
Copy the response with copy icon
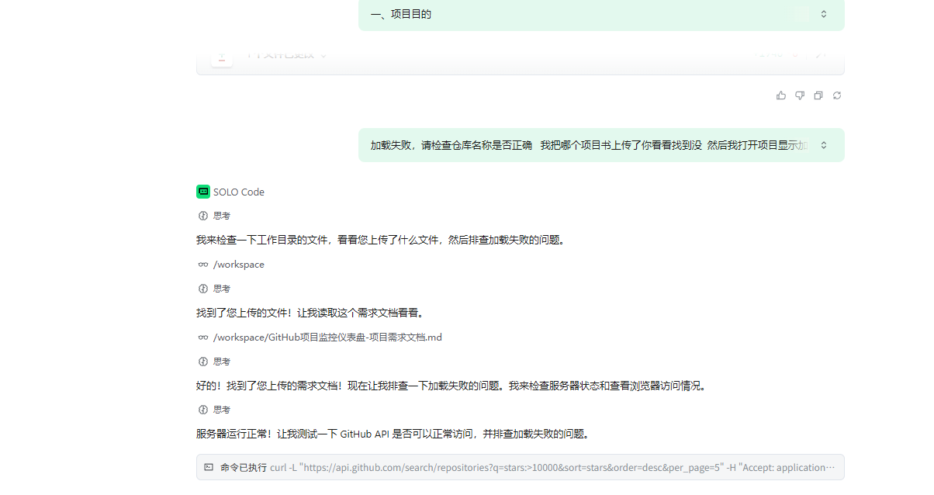pyautogui.click(x=818, y=95)
